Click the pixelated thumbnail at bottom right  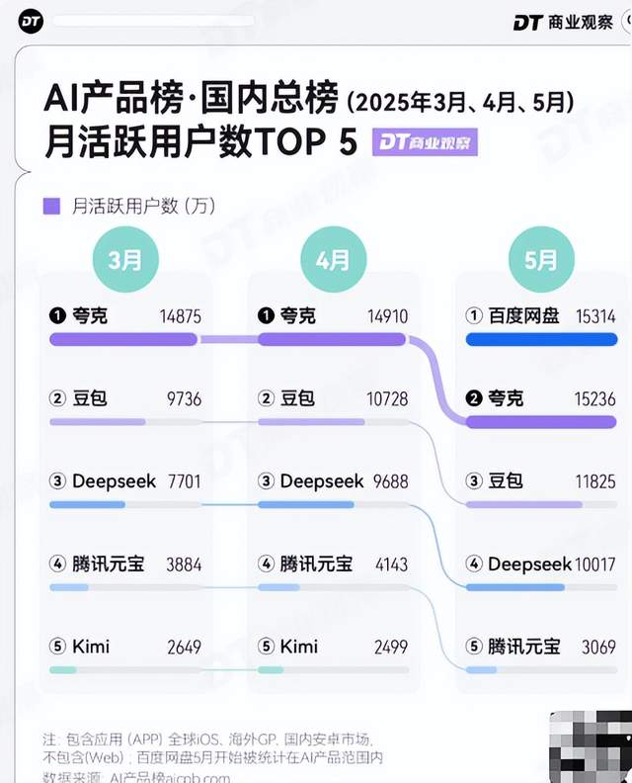pyautogui.click(x=590, y=745)
